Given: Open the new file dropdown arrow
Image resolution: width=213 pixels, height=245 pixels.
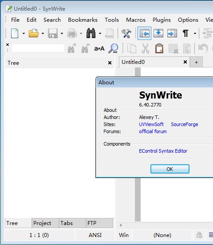Looking at the screenshot, I should click(24, 33).
